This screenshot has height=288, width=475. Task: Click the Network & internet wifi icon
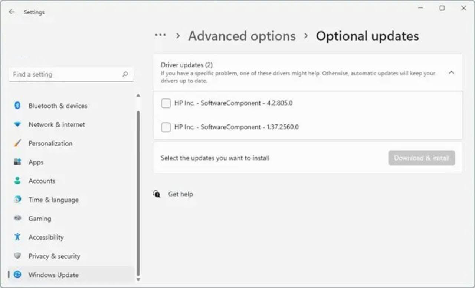coord(17,124)
